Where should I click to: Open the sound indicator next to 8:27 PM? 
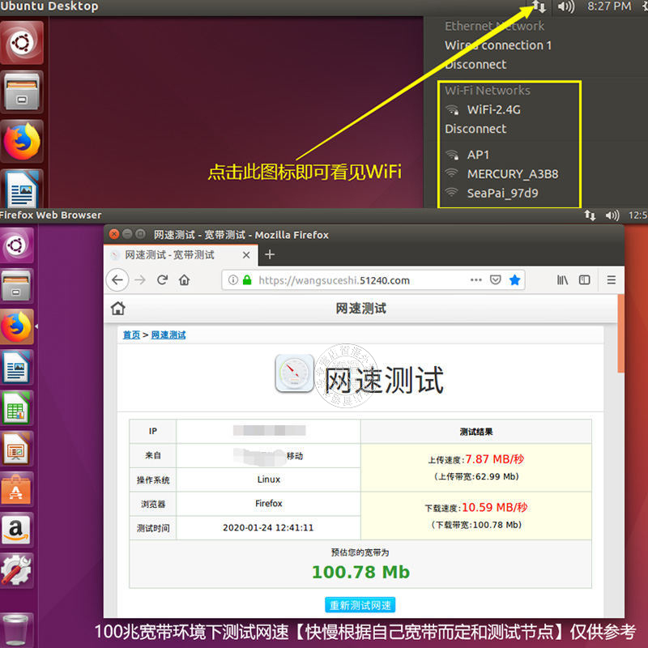pos(566,6)
